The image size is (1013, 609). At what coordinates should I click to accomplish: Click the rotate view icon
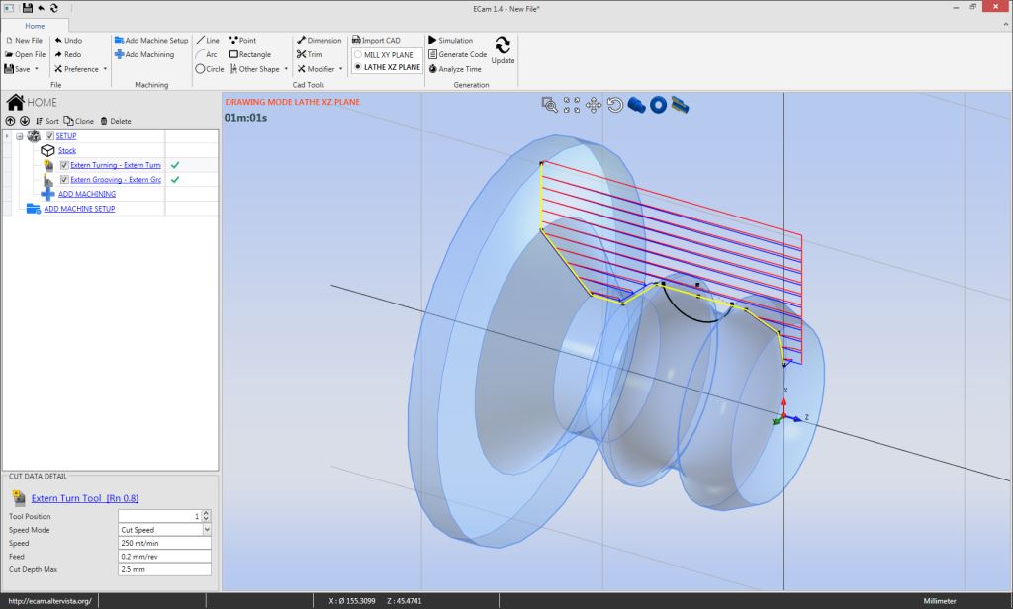click(615, 104)
